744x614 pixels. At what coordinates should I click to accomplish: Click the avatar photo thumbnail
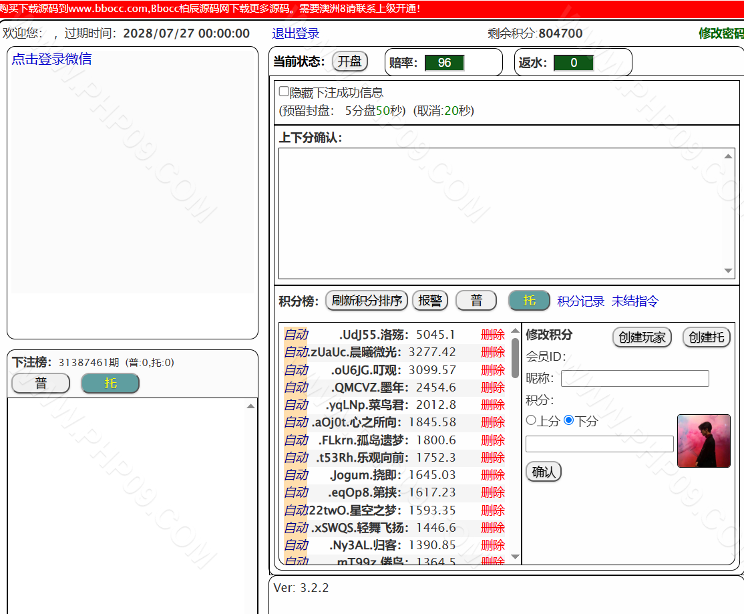click(x=704, y=441)
